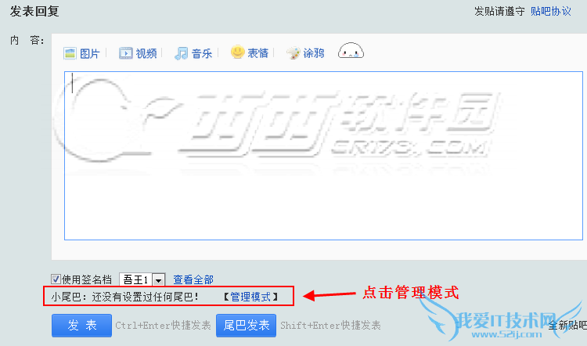
Task: Click the 涂鸦 paint palette icon
Action: pos(293,53)
